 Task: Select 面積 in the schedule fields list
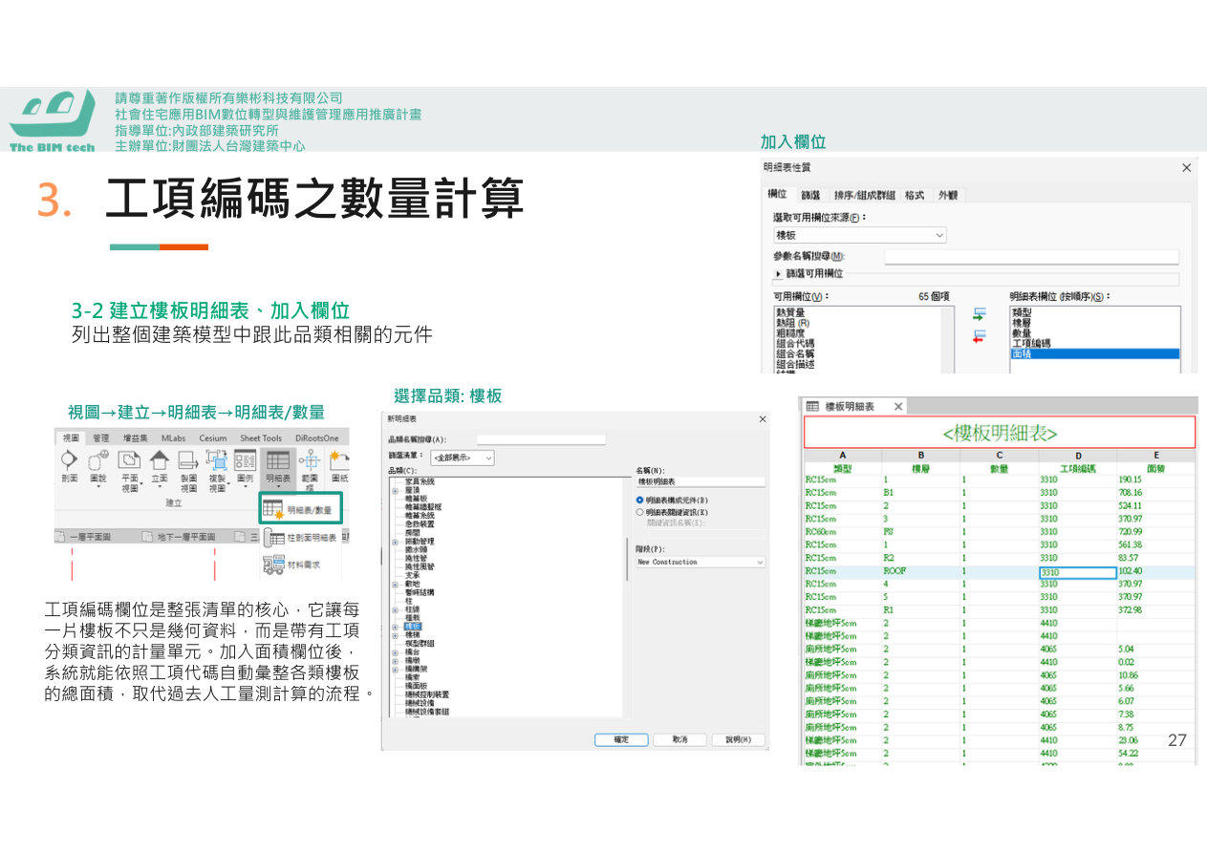tap(1094, 353)
